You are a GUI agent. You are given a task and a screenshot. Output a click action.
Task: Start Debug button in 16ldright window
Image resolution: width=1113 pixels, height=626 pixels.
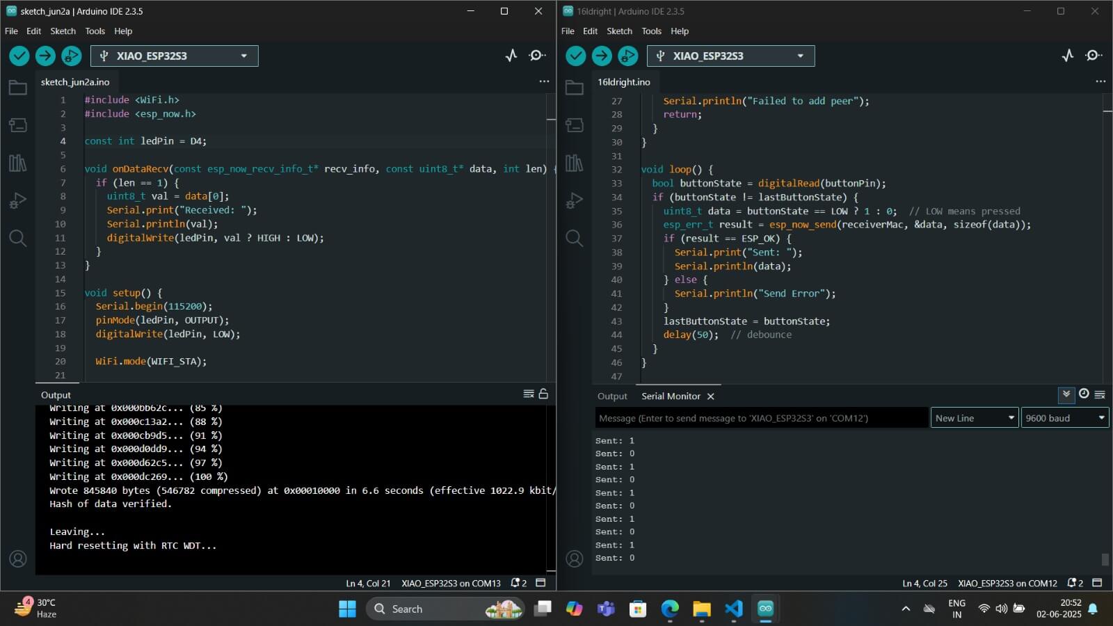[627, 56]
